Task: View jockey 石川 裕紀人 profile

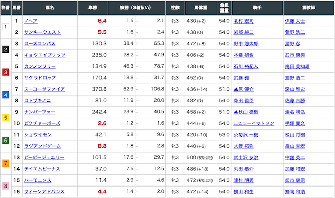Action: [246, 66]
